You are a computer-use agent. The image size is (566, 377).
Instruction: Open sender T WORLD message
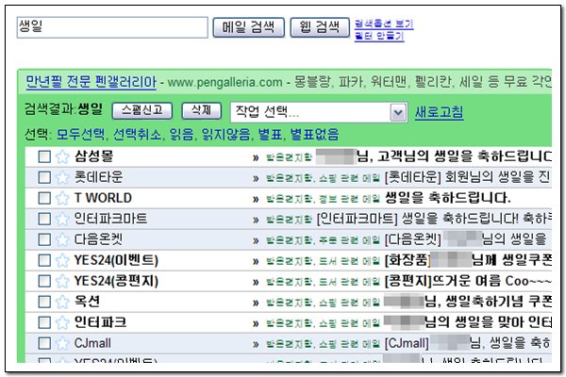[103, 198]
